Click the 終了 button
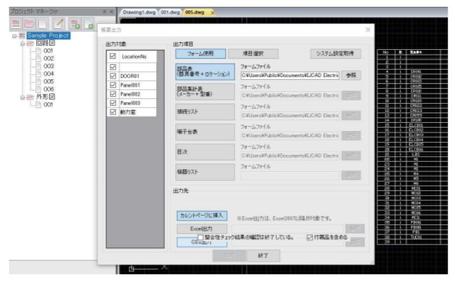The width and height of the screenshot is (459, 283). point(263,256)
